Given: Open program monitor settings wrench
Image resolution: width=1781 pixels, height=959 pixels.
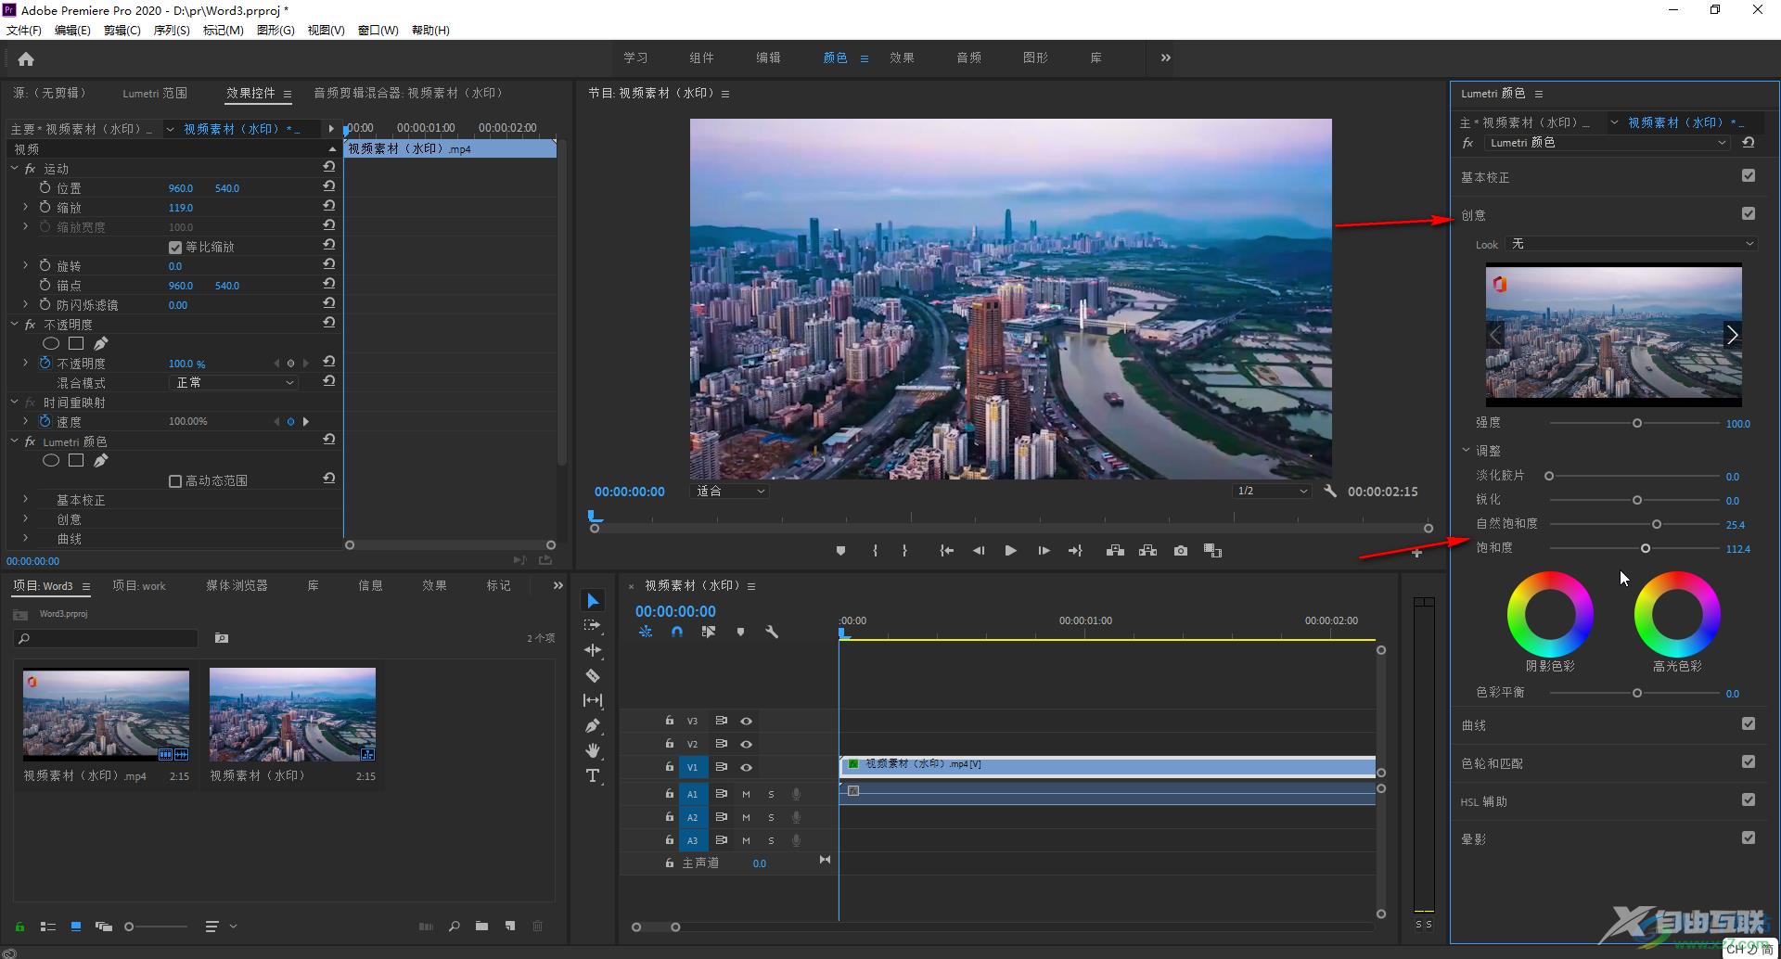Looking at the screenshot, I should tap(1330, 492).
